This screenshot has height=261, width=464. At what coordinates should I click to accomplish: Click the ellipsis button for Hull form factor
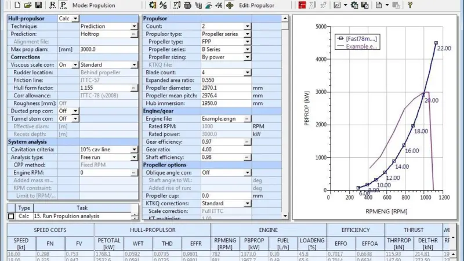coord(134,88)
